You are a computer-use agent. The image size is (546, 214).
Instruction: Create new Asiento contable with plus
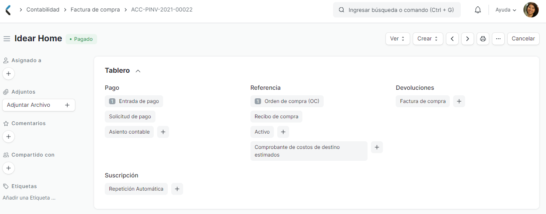[163, 132]
